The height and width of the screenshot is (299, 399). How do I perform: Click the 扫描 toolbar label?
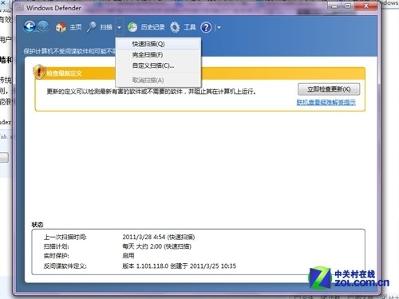tap(106, 27)
